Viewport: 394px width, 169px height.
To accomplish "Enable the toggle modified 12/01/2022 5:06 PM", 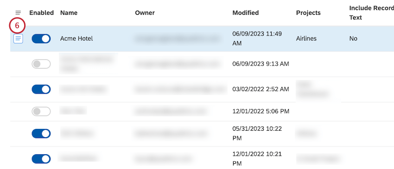I will click(x=41, y=111).
